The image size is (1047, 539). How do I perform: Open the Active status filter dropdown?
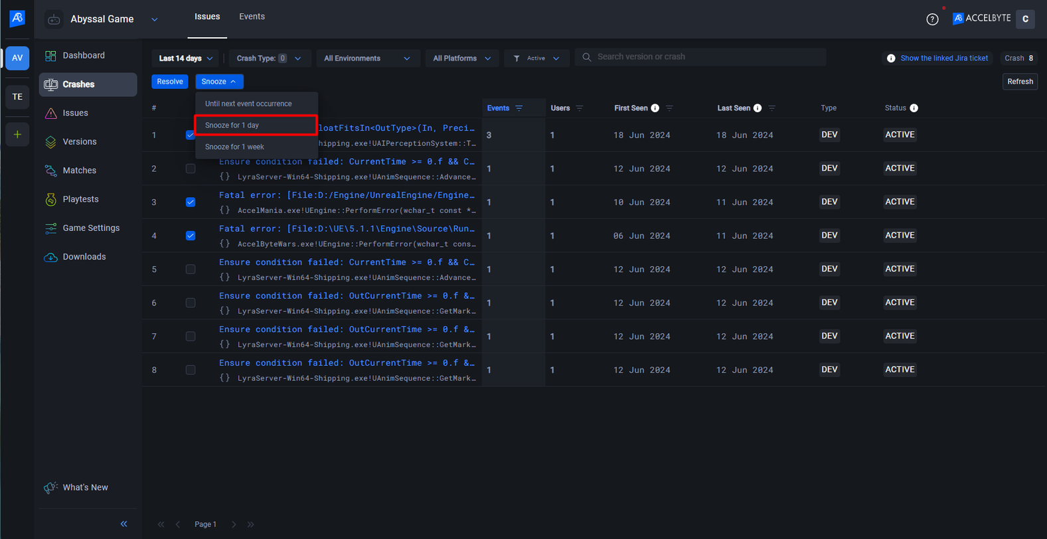[536, 58]
